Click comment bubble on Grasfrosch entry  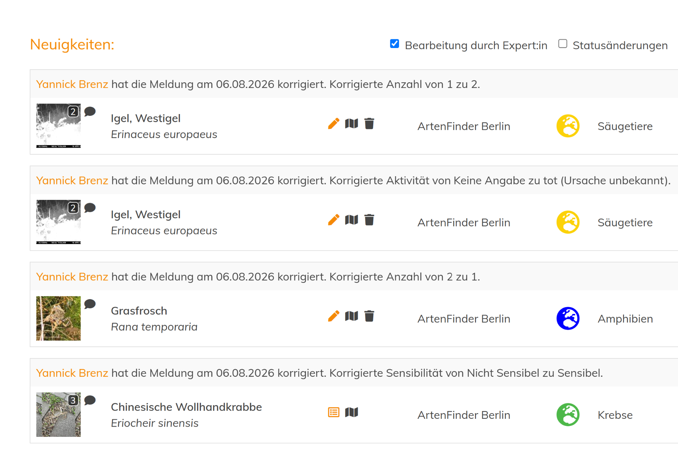coord(90,304)
